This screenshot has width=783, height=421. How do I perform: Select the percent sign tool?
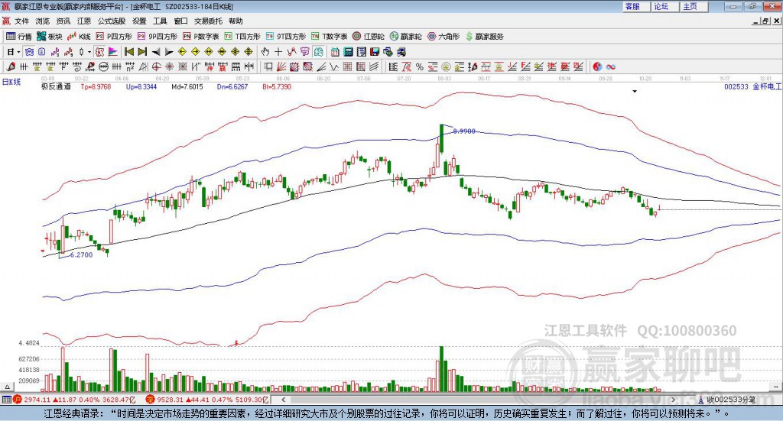pos(420,66)
